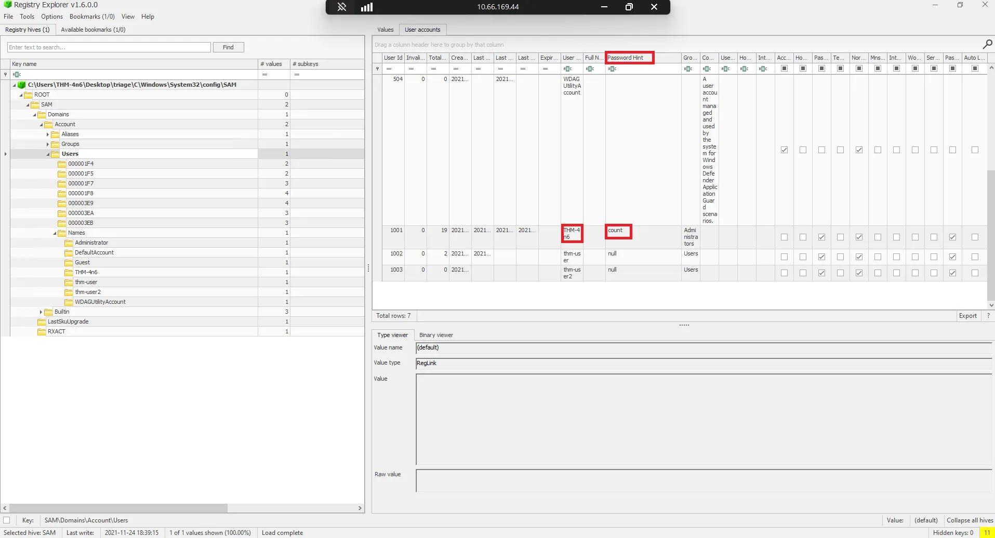Select the THM-4n6 key under Names

pyautogui.click(x=86, y=272)
